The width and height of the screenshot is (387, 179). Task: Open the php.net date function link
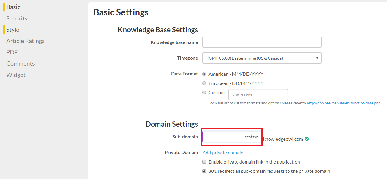(344, 103)
